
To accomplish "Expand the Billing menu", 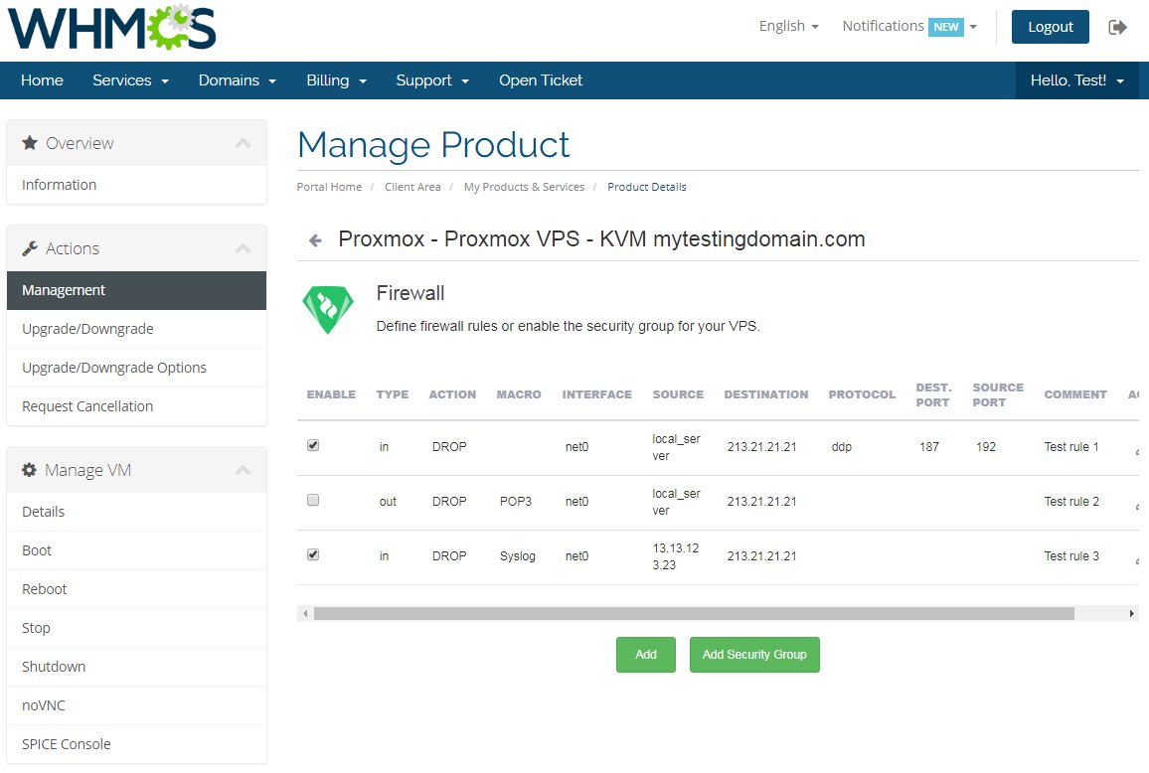I will [336, 80].
